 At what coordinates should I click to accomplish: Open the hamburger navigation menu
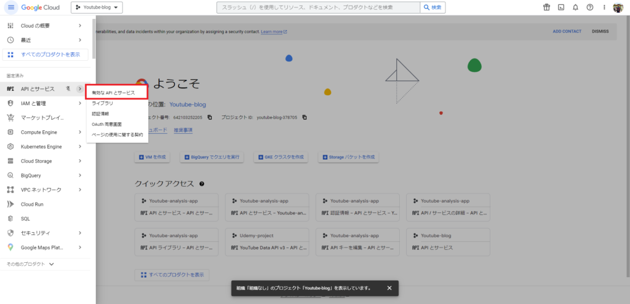pyautogui.click(x=11, y=7)
